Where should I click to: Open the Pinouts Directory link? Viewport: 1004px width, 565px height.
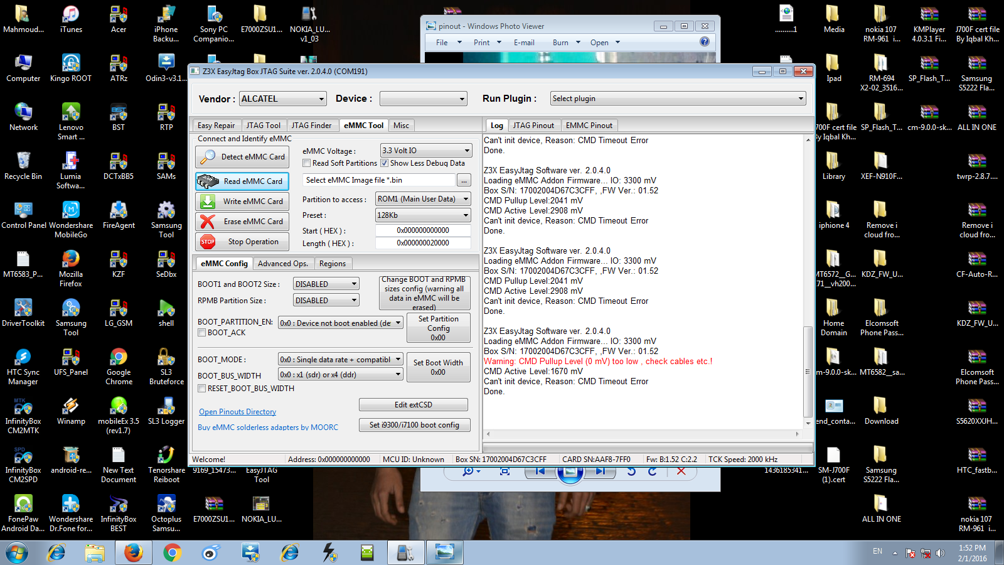pyautogui.click(x=238, y=412)
